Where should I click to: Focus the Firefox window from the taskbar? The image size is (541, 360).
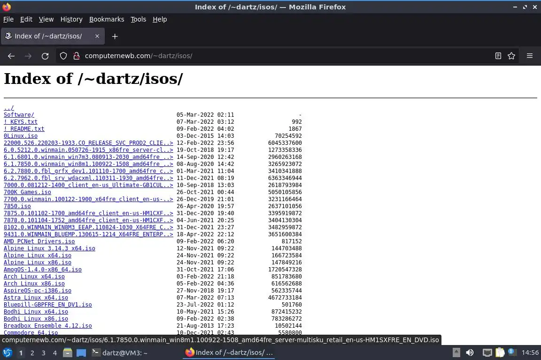229,353
